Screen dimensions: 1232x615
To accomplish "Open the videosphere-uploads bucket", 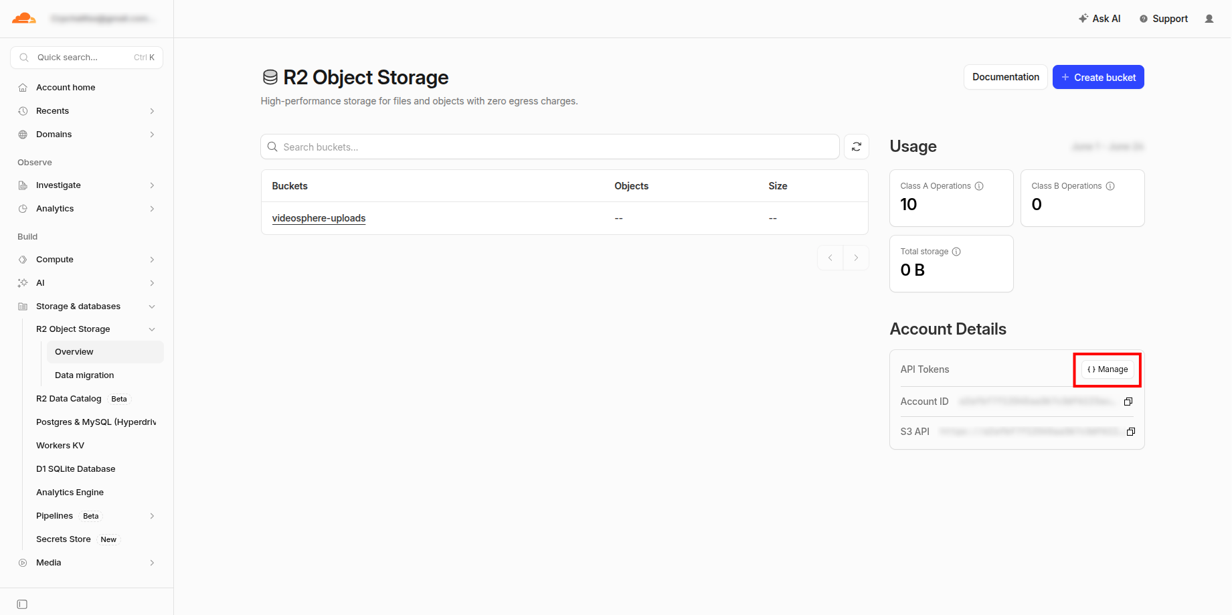I will (319, 218).
